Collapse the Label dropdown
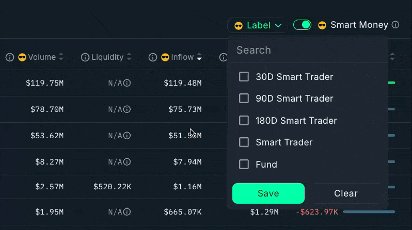The width and height of the screenshot is (412, 230). 258,25
